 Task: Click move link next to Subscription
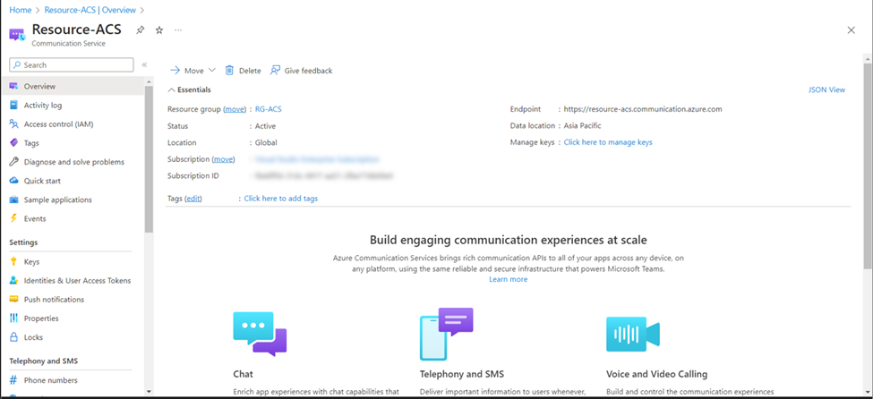pos(223,159)
